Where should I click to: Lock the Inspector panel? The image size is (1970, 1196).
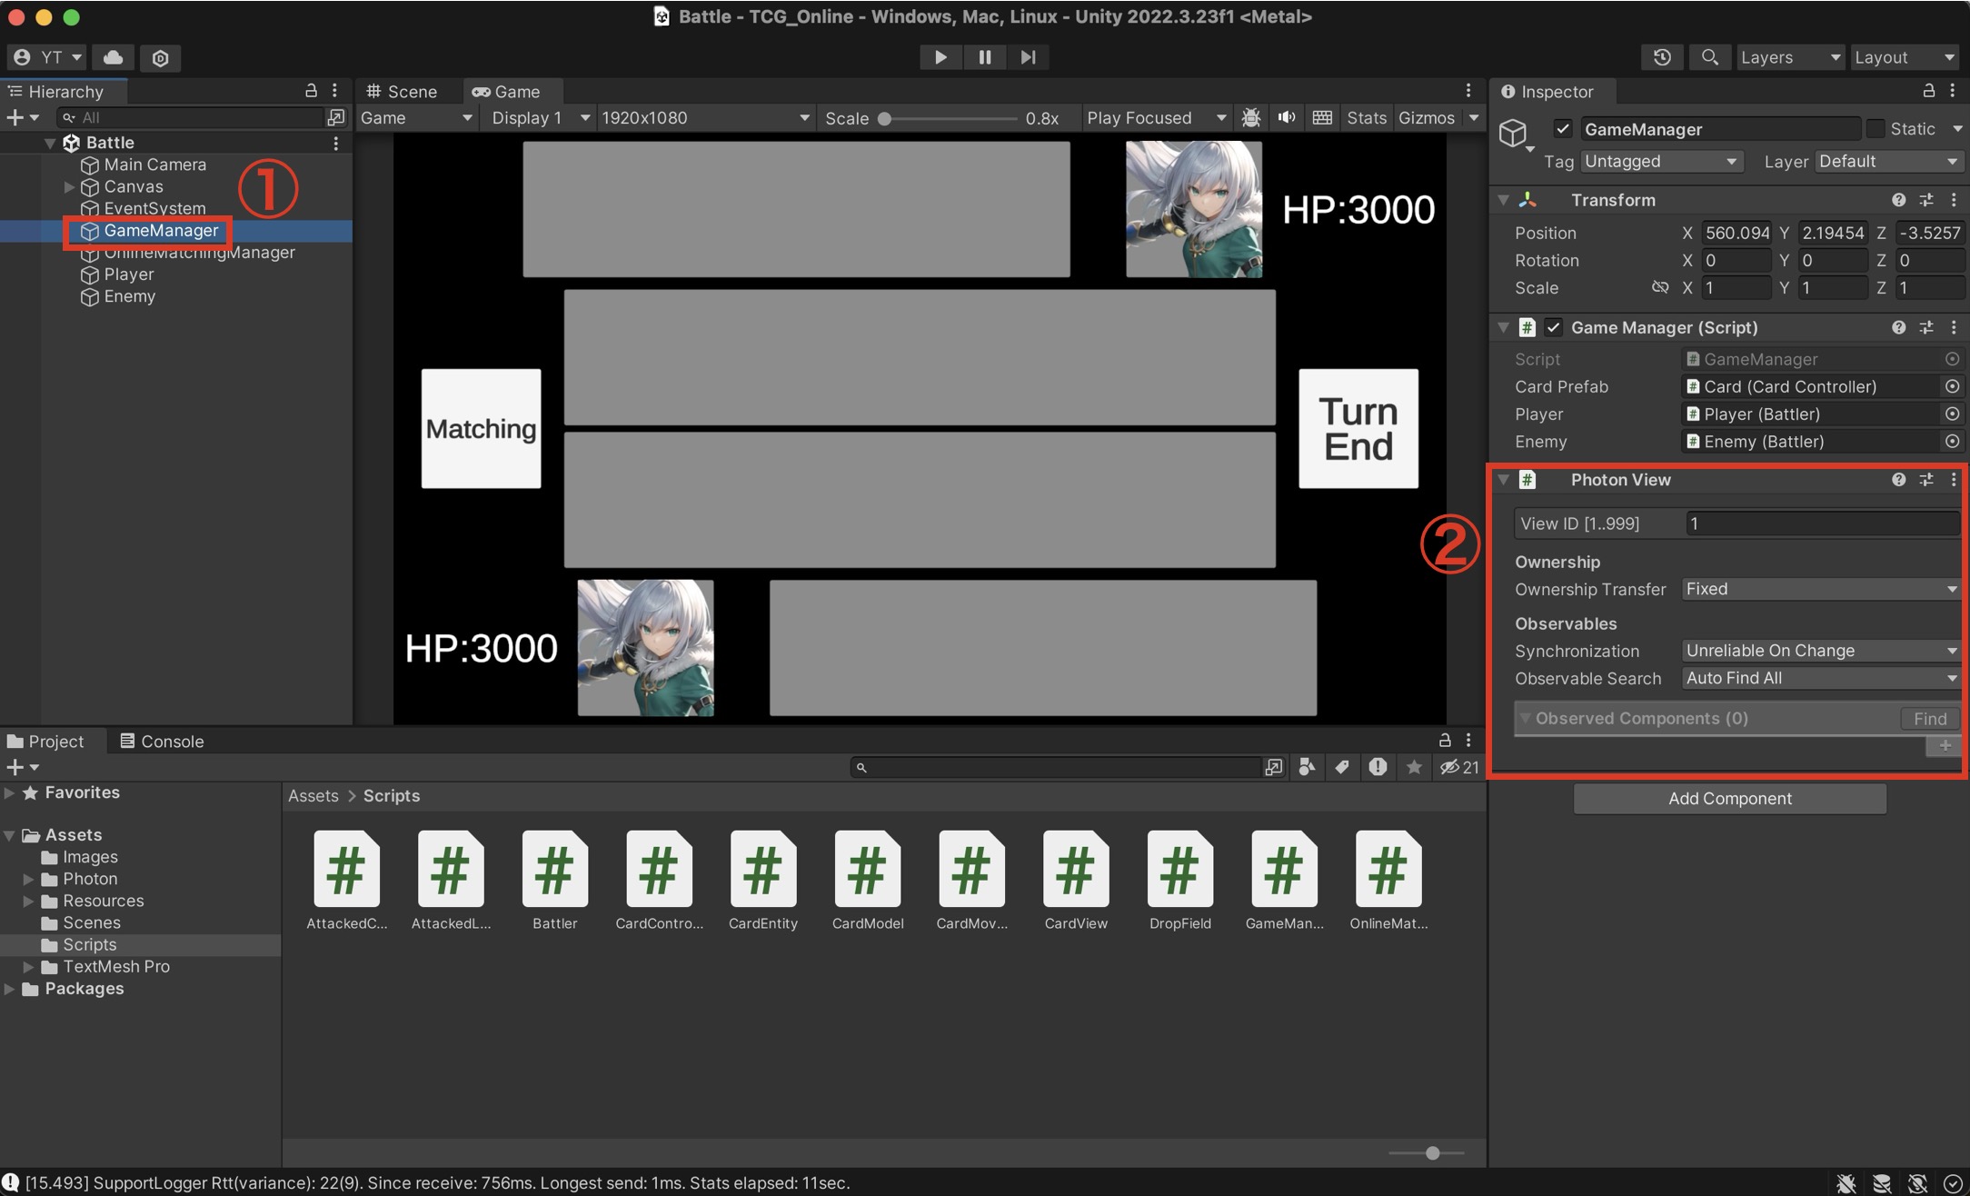tap(1928, 91)
